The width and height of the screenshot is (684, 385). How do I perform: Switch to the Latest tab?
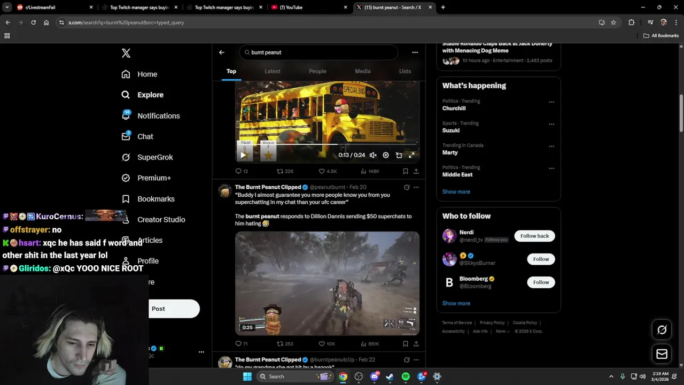point(273,71)
